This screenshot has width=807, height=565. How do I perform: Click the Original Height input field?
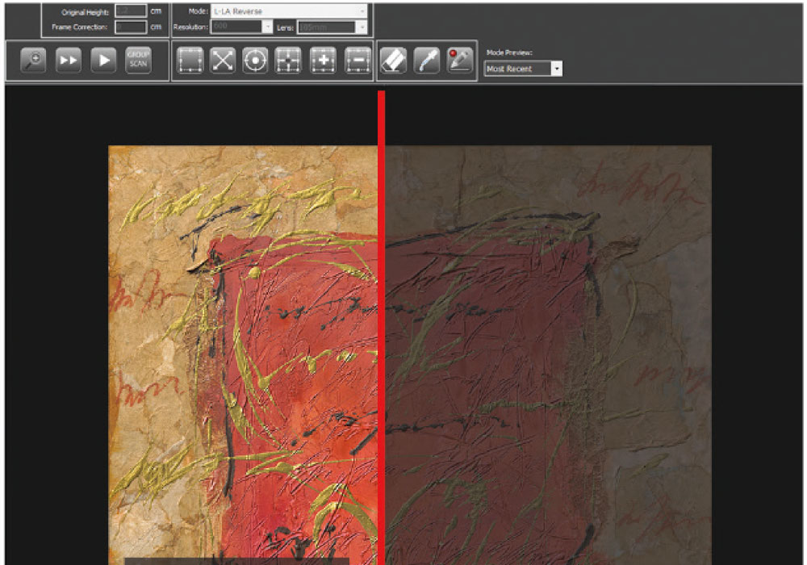(131, 10)
